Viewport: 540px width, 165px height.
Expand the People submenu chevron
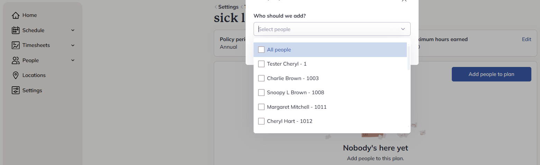coord(73,60)
